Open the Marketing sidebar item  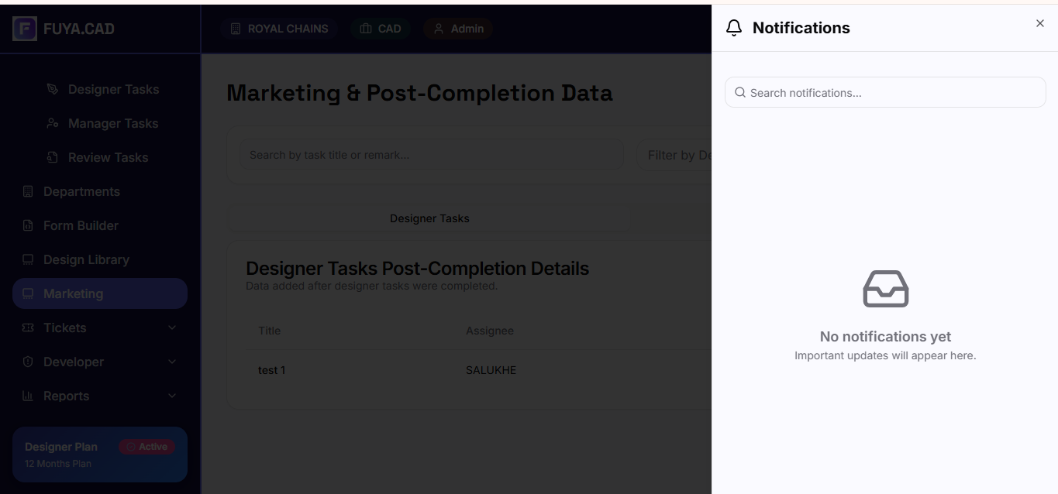click(x=100, y=293)
